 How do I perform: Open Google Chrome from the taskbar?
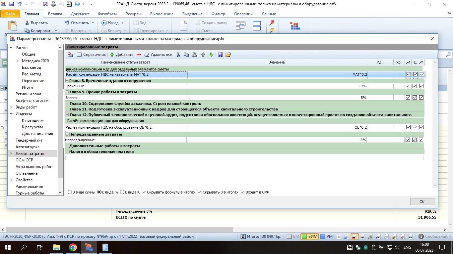(73, 247)
